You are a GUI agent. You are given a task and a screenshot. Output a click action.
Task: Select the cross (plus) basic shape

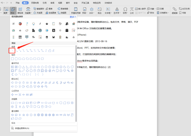point(27,71)
